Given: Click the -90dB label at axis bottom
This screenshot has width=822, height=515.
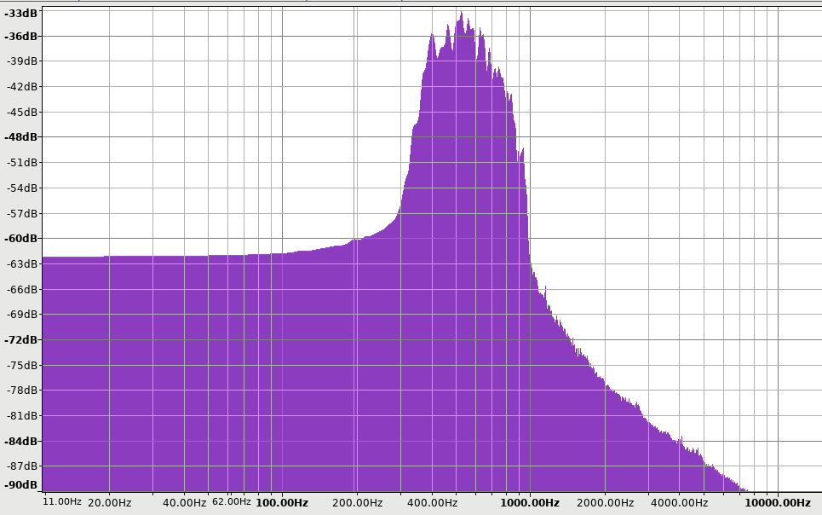Looking at the screenshot, I should pos(20,485).
